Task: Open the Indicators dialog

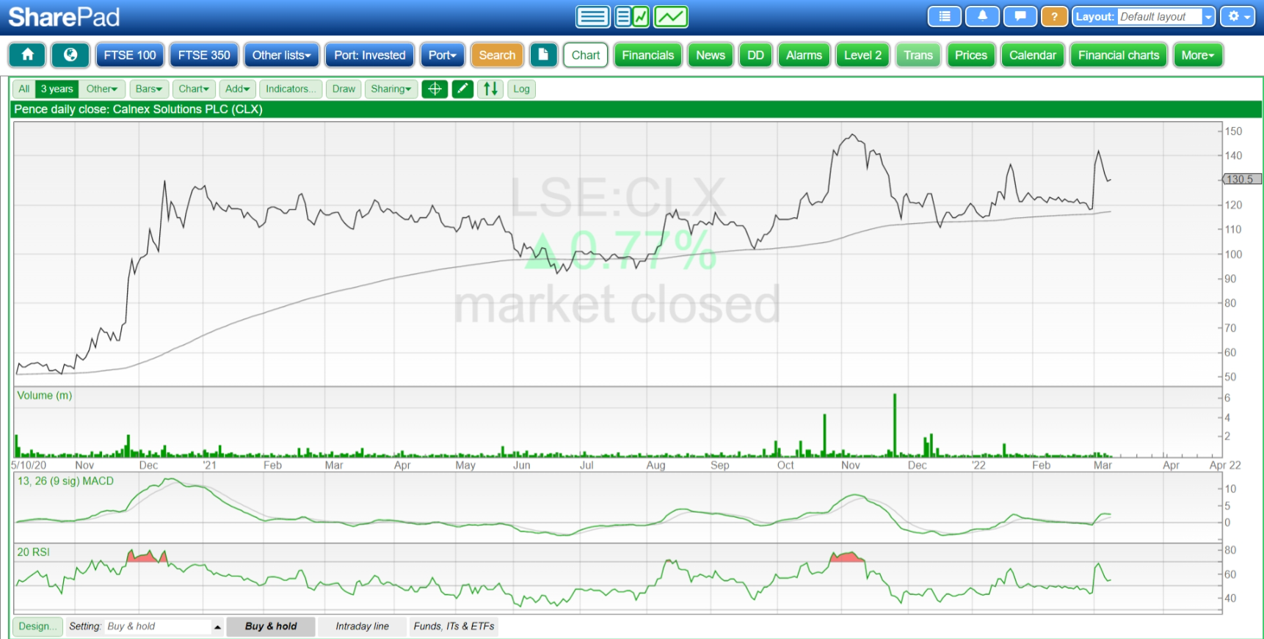Action: pos(291,89)
